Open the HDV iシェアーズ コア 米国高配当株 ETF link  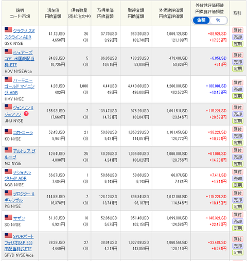point(19,59)
